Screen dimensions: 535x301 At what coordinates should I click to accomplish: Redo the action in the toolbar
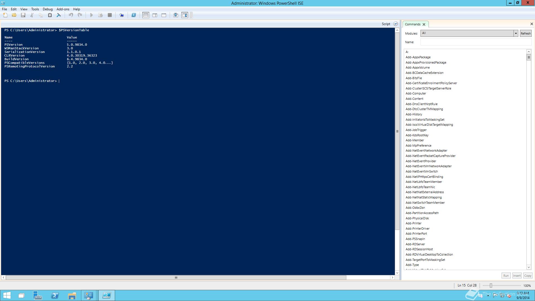[x=80, y=15]
